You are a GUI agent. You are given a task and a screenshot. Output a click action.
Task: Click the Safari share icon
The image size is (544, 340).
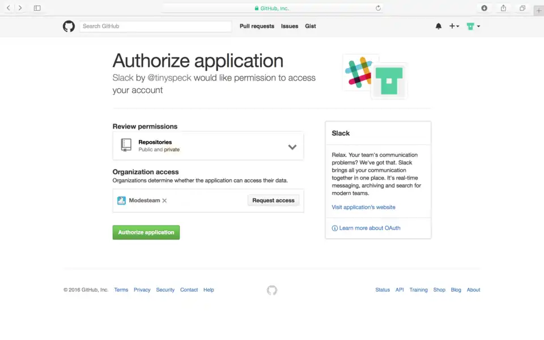503,8
